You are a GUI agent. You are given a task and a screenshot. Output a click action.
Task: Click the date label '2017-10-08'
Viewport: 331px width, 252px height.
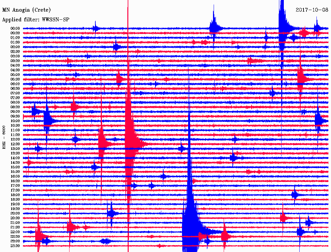click(x=312, y=10)
